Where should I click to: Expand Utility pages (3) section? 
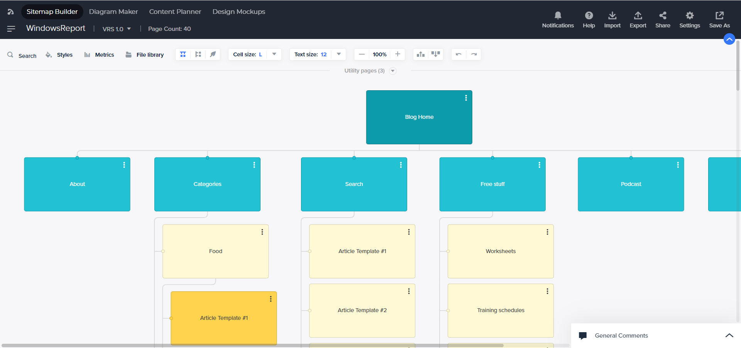(393, 71)
